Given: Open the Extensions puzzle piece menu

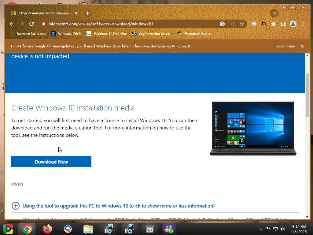Looking at the screenshot, I should click(274, 24).
